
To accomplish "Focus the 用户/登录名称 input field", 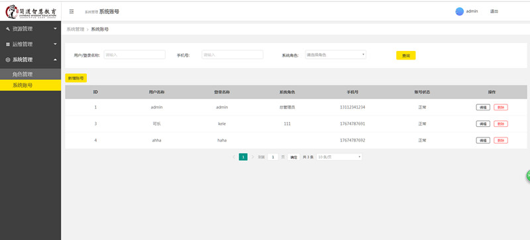I will [134, 55].
